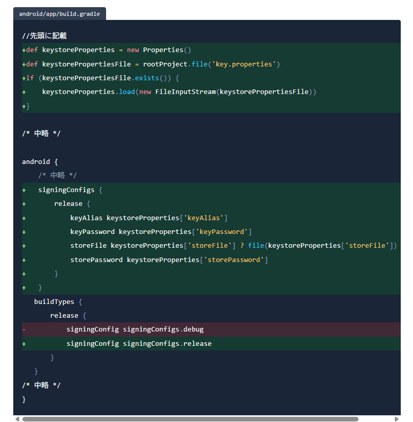Click the 'keyPassword keystoreProperties' line
This screenshot has width=413, height=422.
211,232
